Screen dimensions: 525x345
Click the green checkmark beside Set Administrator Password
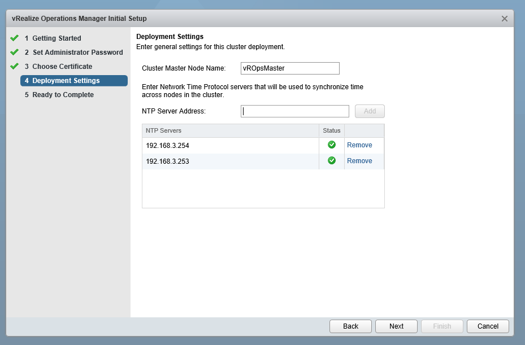[14, 52]
